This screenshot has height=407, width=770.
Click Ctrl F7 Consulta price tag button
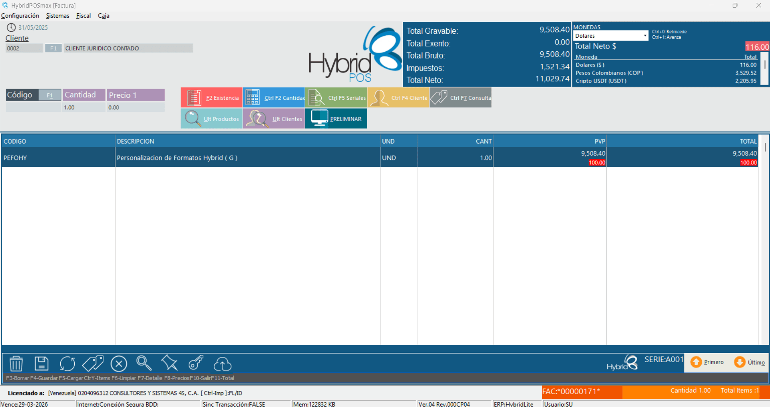point(461,98)
